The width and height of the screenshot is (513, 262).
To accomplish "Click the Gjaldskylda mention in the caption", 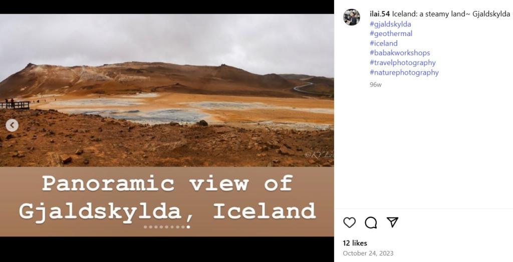I will pyautogui.click(x=491, y=14).
